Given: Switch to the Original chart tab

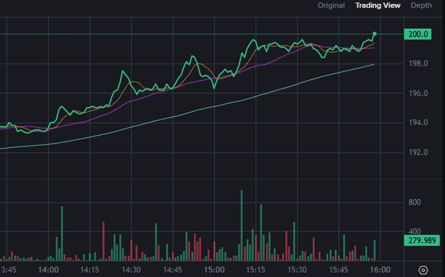Looking at the screenshot, I should (331, 5).
